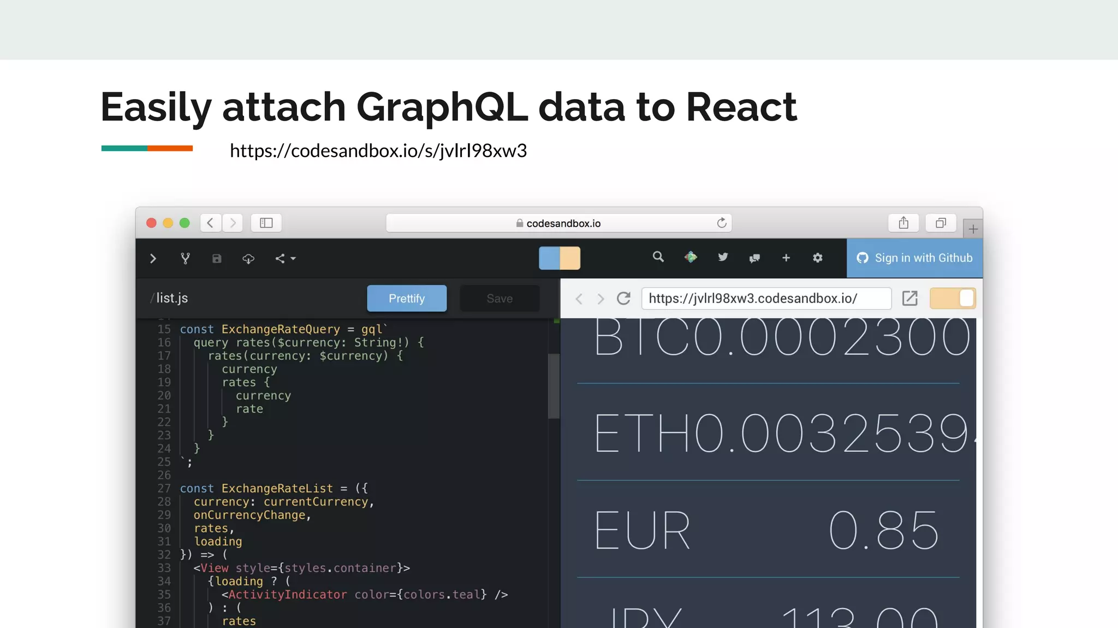Viewport: 1118px width, 628px height.
Task: Click 'ExchangeRateList' on line 27
Action: coord(277,488)
